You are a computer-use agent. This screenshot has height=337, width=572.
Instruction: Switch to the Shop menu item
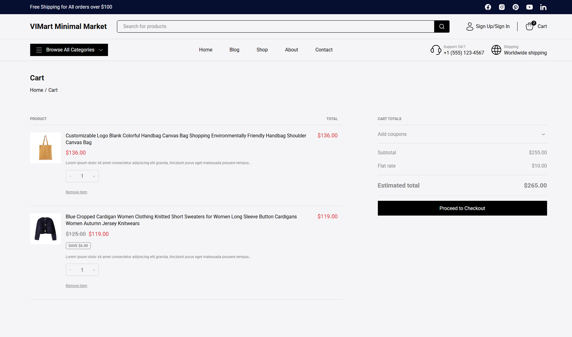[x=262, y=50]
